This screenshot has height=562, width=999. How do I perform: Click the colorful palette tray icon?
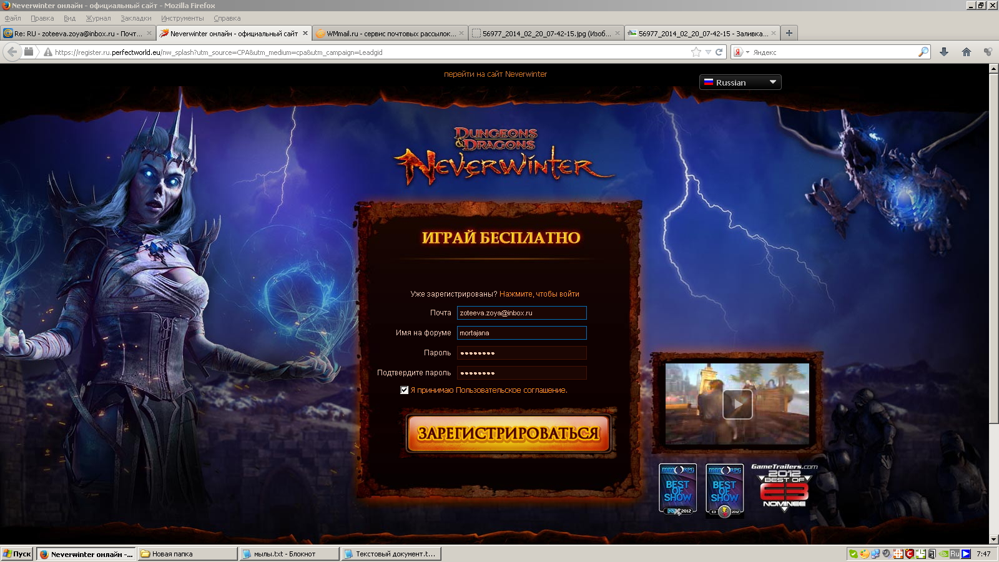click(864, 554)
